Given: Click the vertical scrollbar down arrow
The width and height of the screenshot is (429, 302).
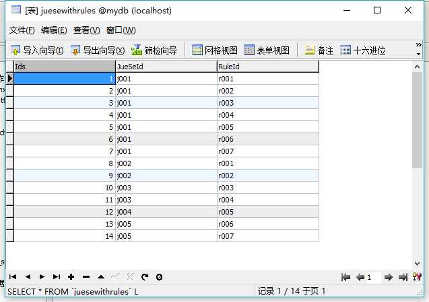Looking at the screenshot, I should coord(417,264).
